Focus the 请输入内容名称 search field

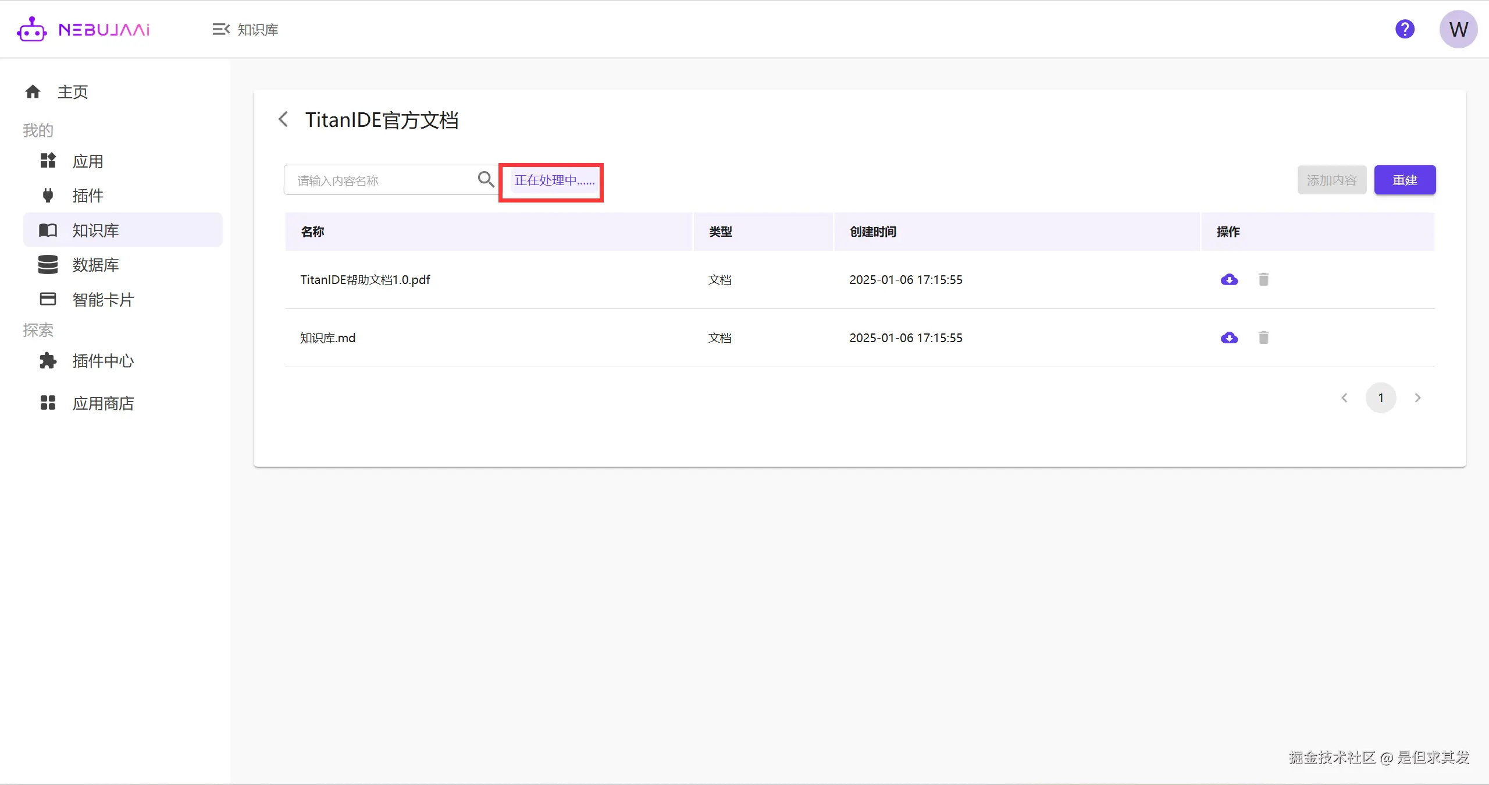pos(381,180)
